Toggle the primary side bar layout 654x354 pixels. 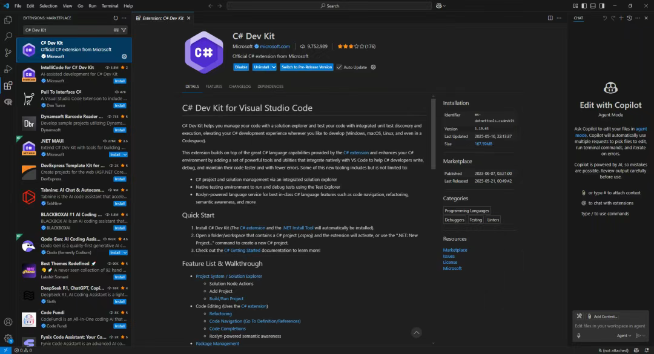[584, 6]
